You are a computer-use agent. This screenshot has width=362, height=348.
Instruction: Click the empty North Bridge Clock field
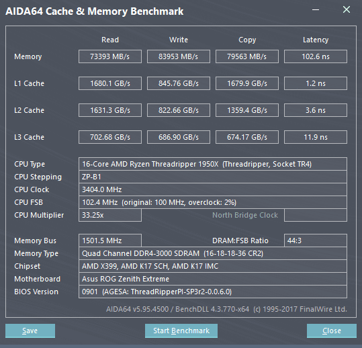pyautogui.click(x=316, y=215)
